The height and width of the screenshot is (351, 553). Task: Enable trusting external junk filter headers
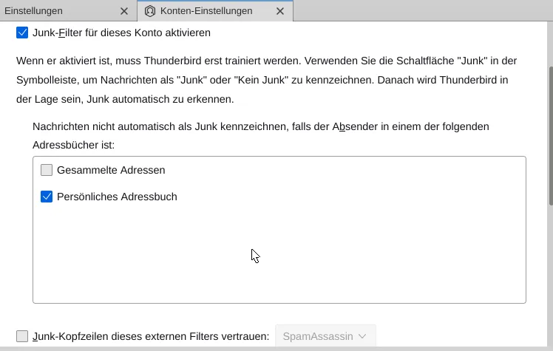pos(22,336)
